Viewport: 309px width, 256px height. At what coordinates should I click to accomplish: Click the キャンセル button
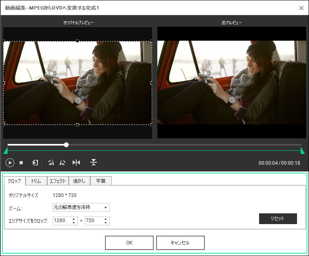[180, 243]
